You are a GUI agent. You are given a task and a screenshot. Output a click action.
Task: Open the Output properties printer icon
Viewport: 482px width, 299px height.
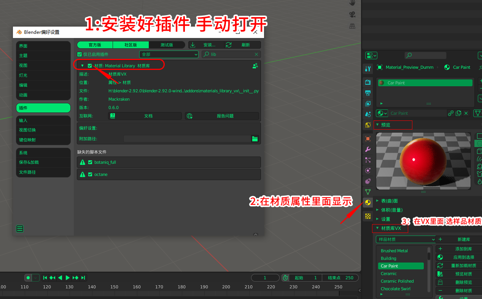tap(367, 93)
